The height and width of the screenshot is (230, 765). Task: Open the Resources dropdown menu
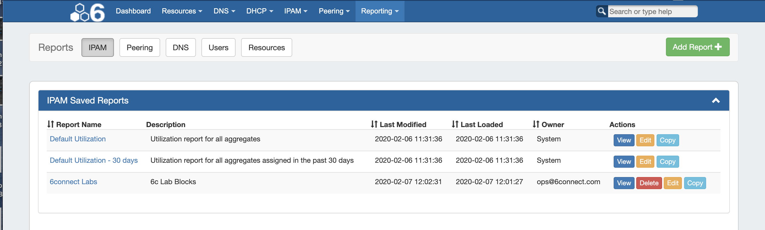pyautogui.click(x=182, y=11)
